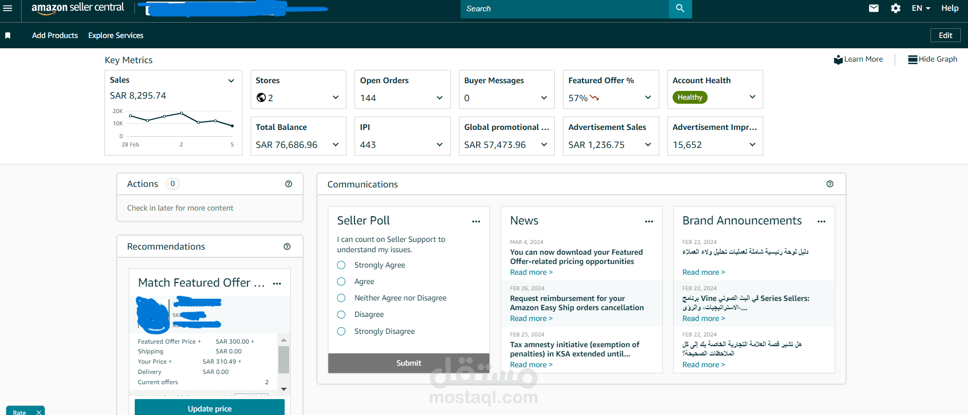Open the Match Featured Offer options ellipsis

pos(277,284)
